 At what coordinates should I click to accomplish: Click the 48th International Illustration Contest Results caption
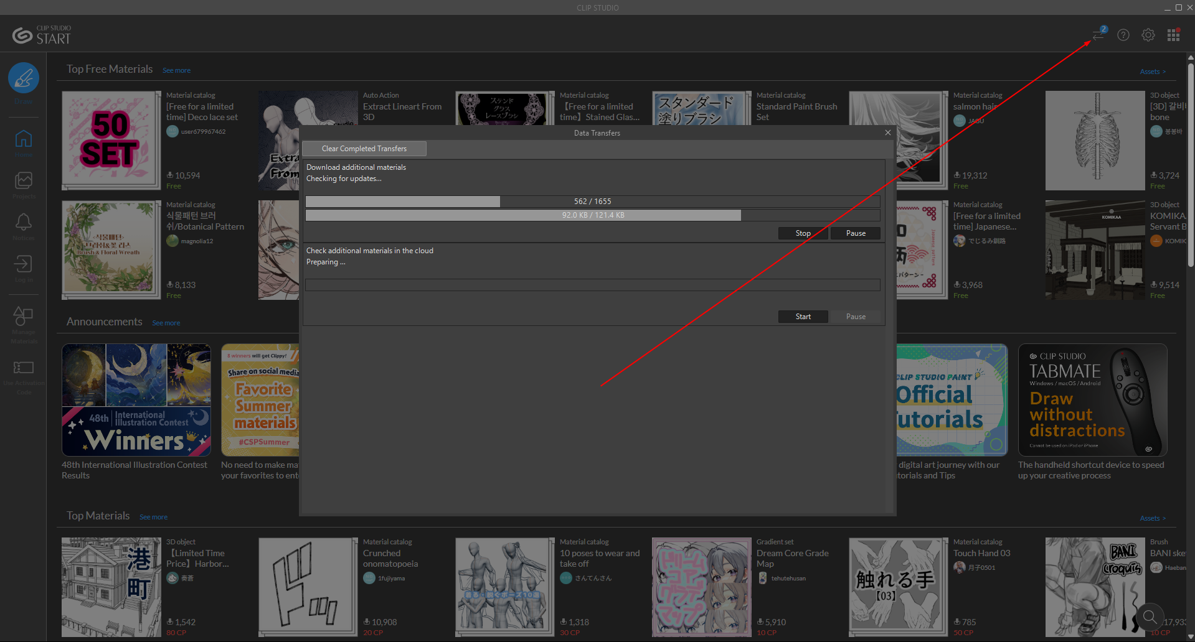(135, 470)
